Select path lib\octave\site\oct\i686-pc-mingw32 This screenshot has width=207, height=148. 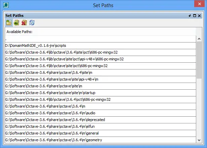[100, 66]
